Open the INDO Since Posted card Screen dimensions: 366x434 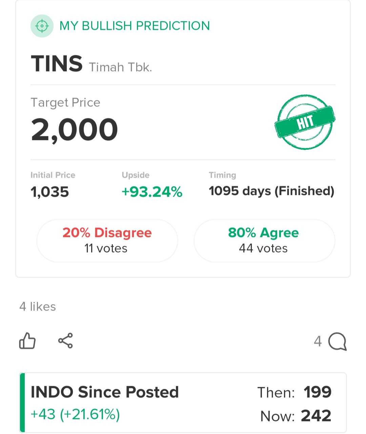[x=183, y=403]
